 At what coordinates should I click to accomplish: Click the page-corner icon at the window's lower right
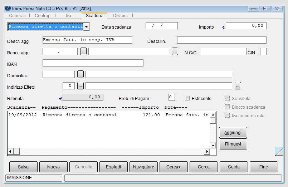[279, 151]
